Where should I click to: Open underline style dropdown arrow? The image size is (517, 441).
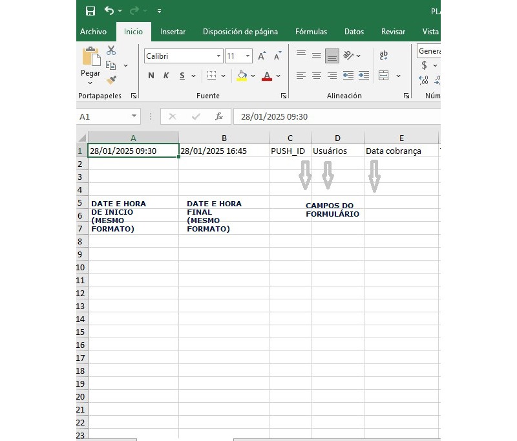click(x=193, y=76)
